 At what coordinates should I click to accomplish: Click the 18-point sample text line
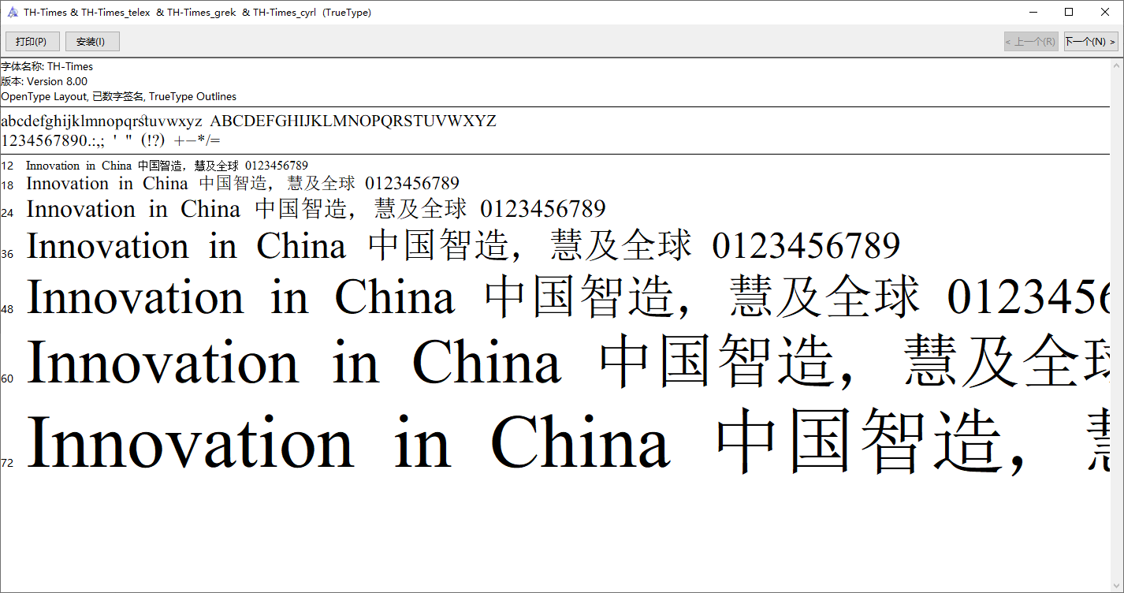click(x=243, y=184)
